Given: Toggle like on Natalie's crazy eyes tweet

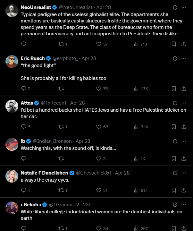Looking at the screenshot, I should pos(102,190).
